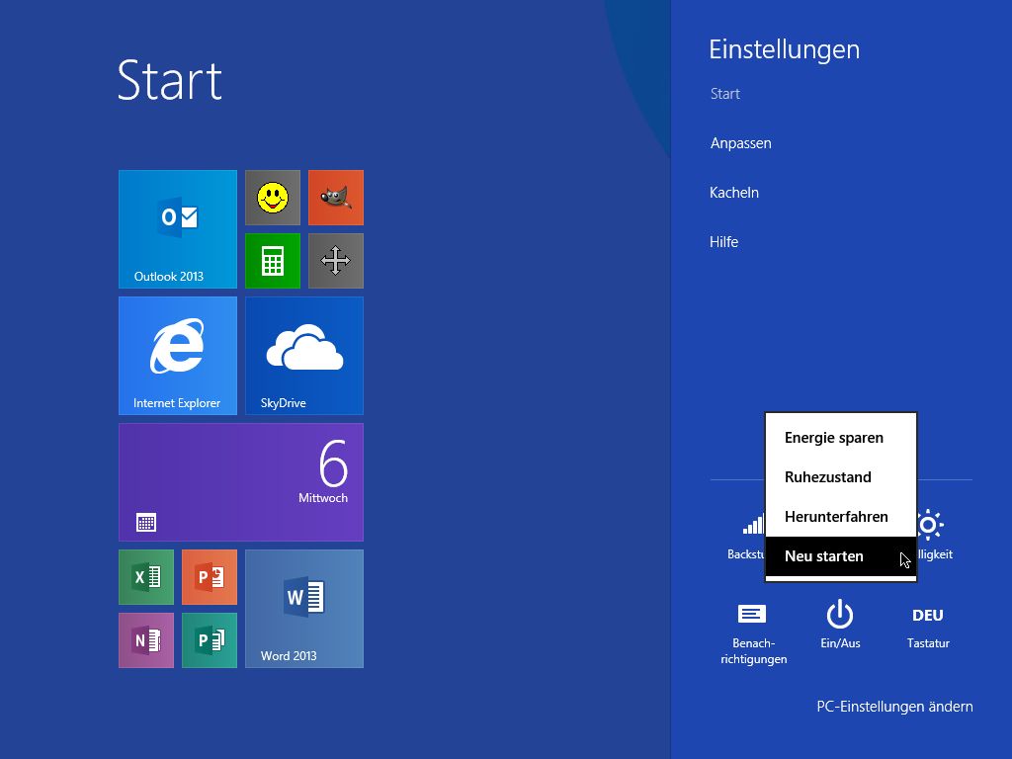Launch the yellow smiley face tile

(x=273, y=198)
